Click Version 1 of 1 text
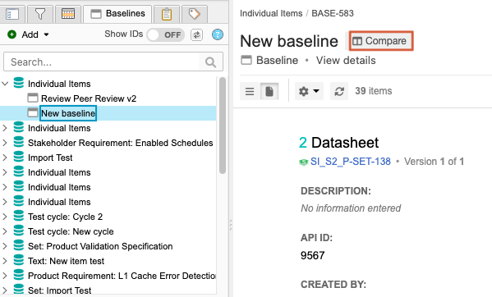This screenshot has width=492, height=297. pos(434,162)
